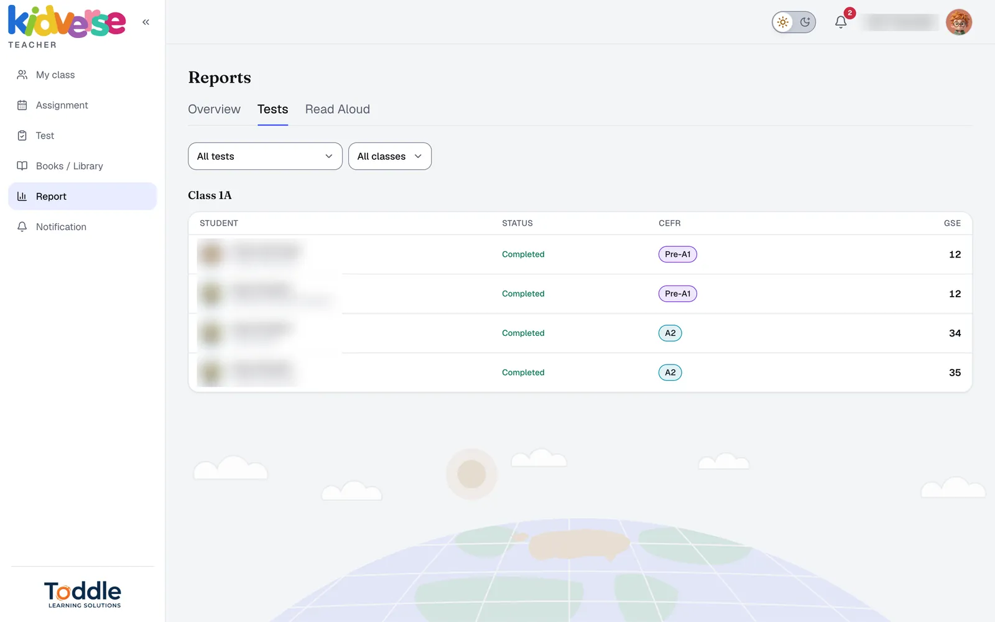Screen dimensions: 995x622
Task: Click the Kidverse Teacher logo
Action: pos(67,27)
